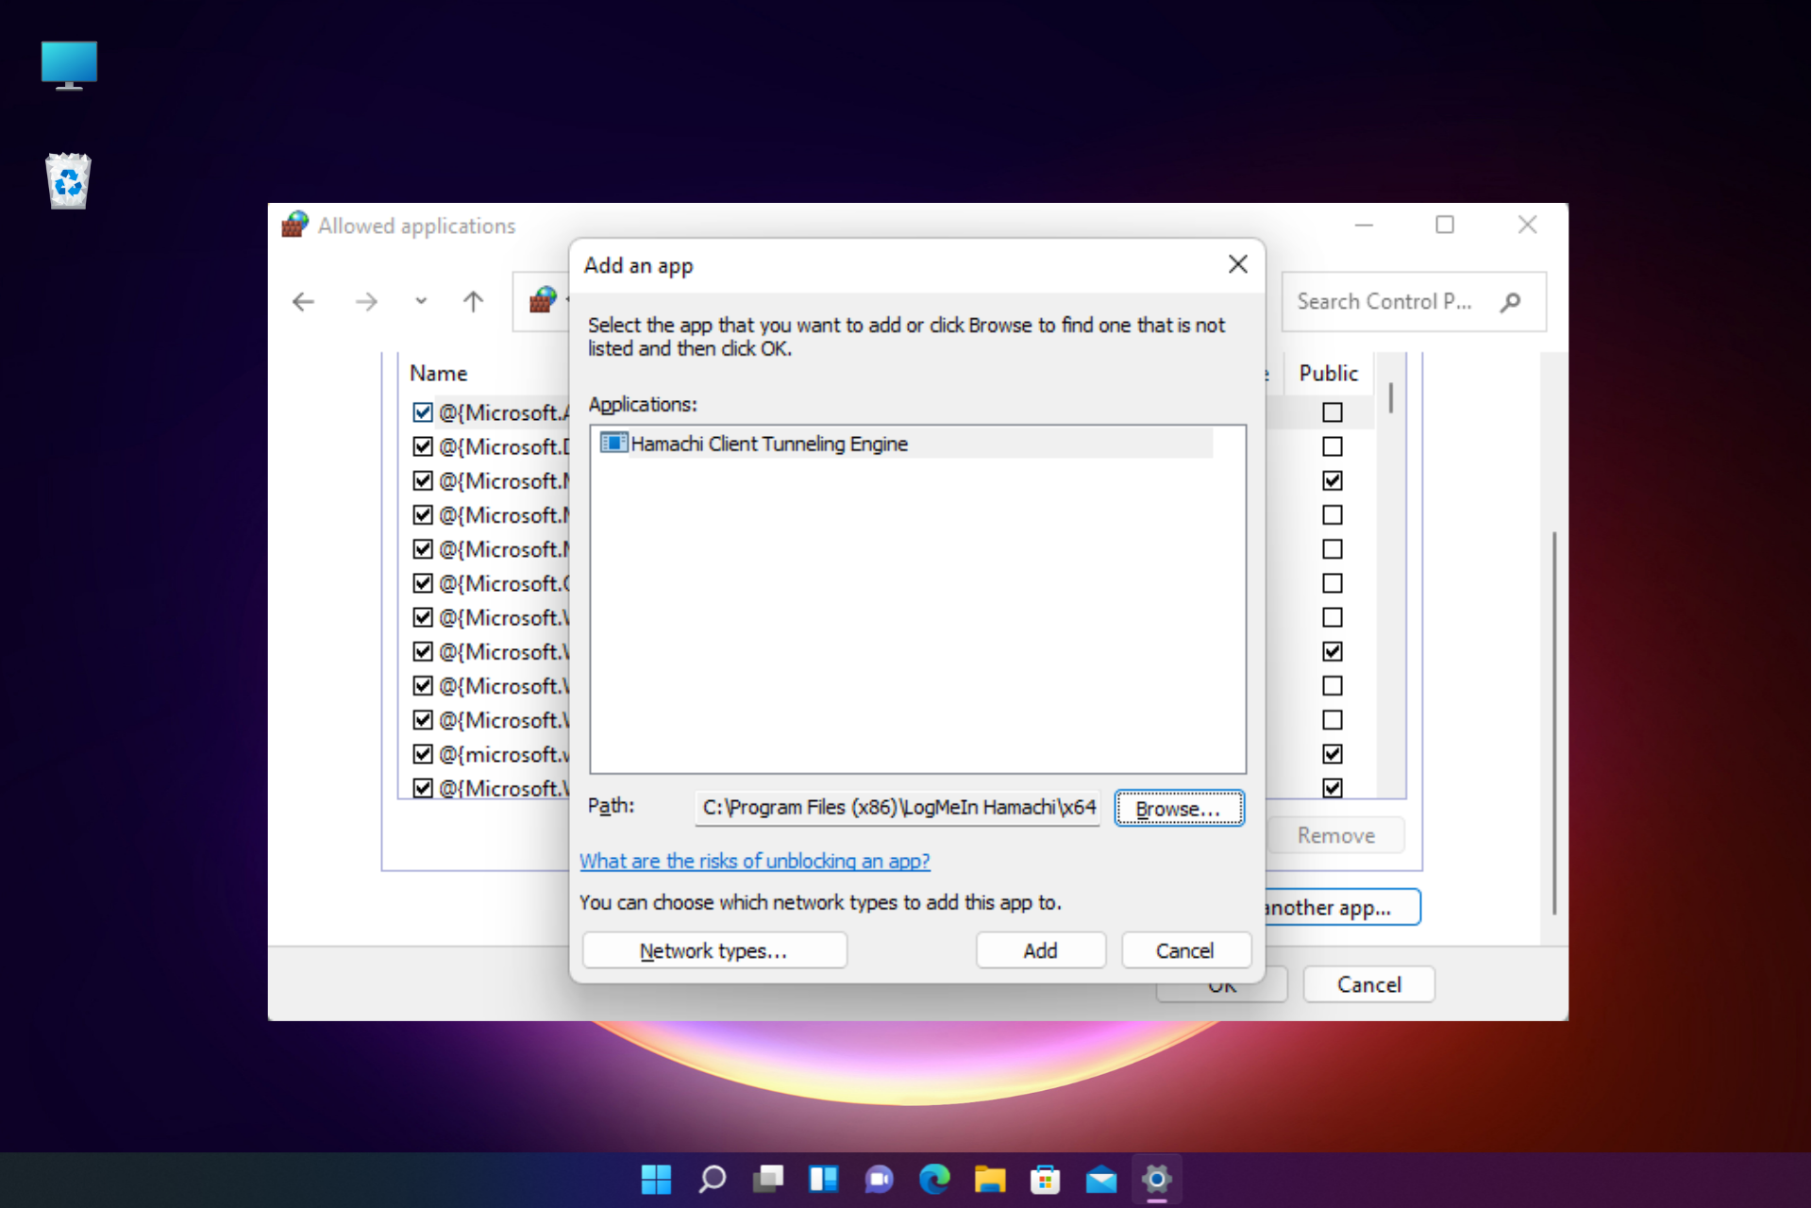
Task: Open the This PC desktop icon
Action: tap(69, 65)
